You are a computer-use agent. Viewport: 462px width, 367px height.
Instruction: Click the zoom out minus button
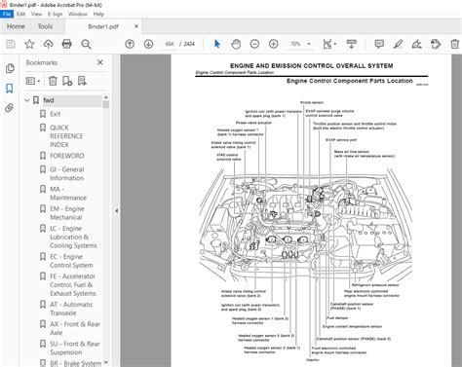(254, 44)
